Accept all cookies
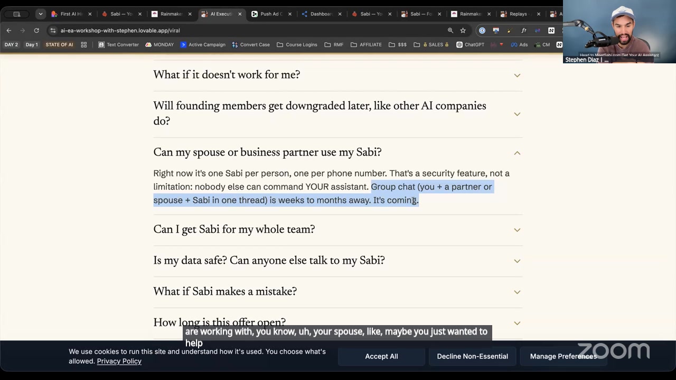The height and width of the screenshot is (380, 676). pos(381,356)
